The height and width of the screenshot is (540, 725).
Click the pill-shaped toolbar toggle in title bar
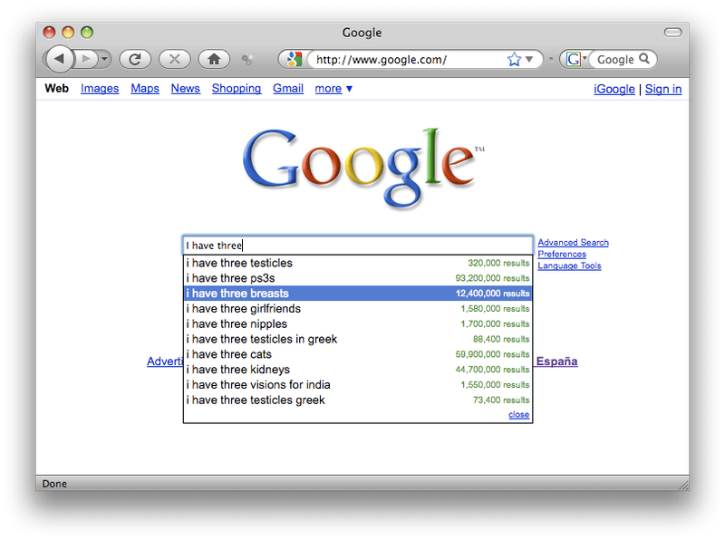click(672, 32)
